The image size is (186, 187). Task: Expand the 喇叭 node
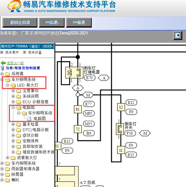pyautogui.click(x=2, y=180)
